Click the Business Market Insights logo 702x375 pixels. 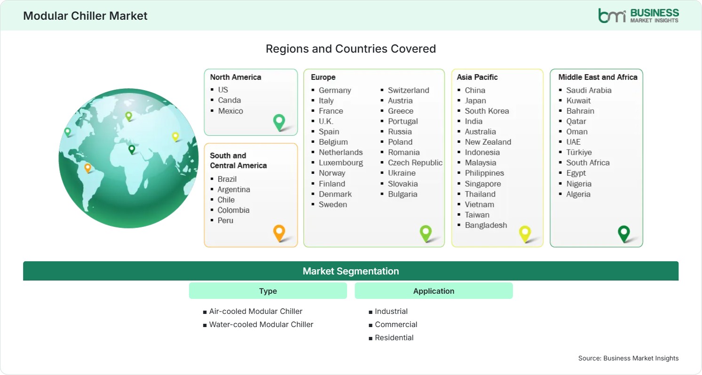tap(639, 16)
